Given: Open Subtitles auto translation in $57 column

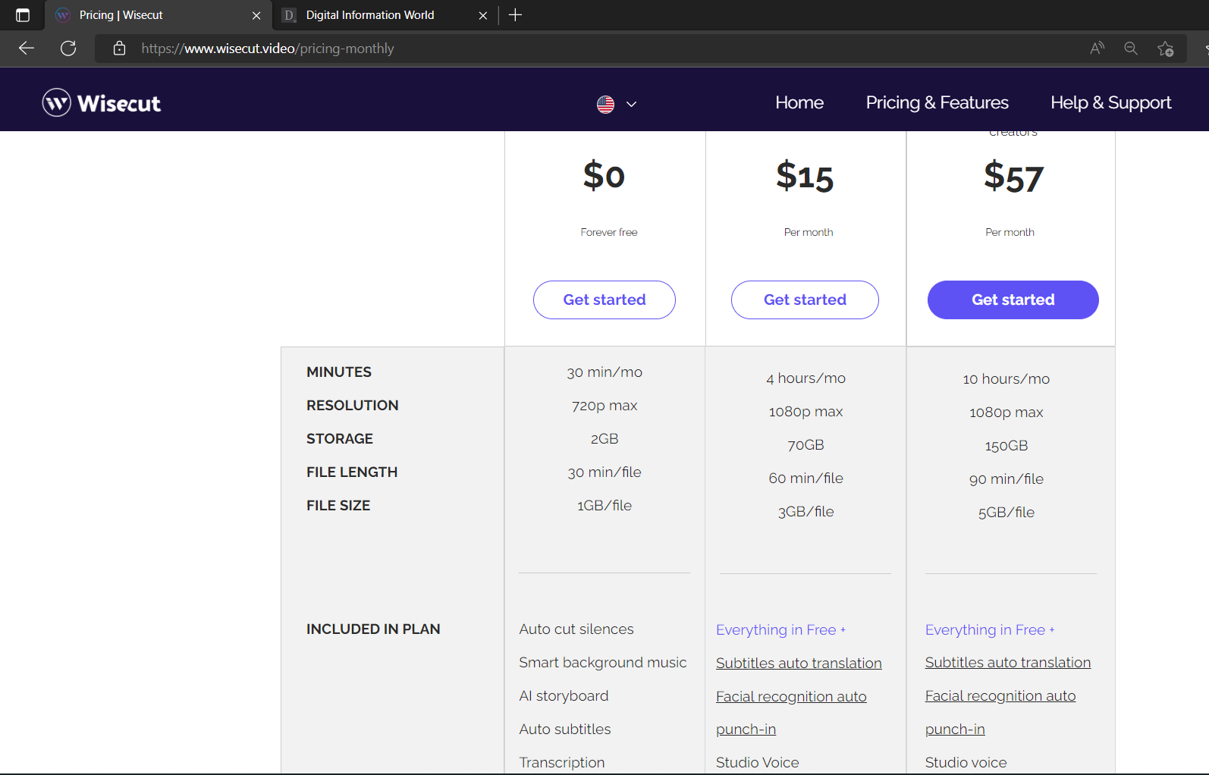Looking at the screenshot, I should (x=1008, y=662).
